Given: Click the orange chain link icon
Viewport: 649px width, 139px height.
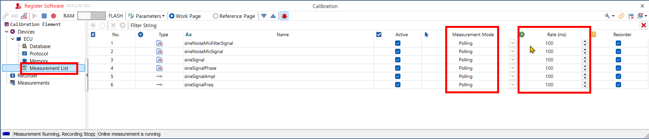Looking at the screenshot, I should [621, 16].
